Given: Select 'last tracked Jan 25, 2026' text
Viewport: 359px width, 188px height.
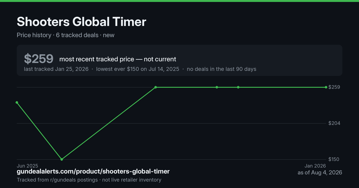Looking at the screenshot, I should (x=56, y=69).
